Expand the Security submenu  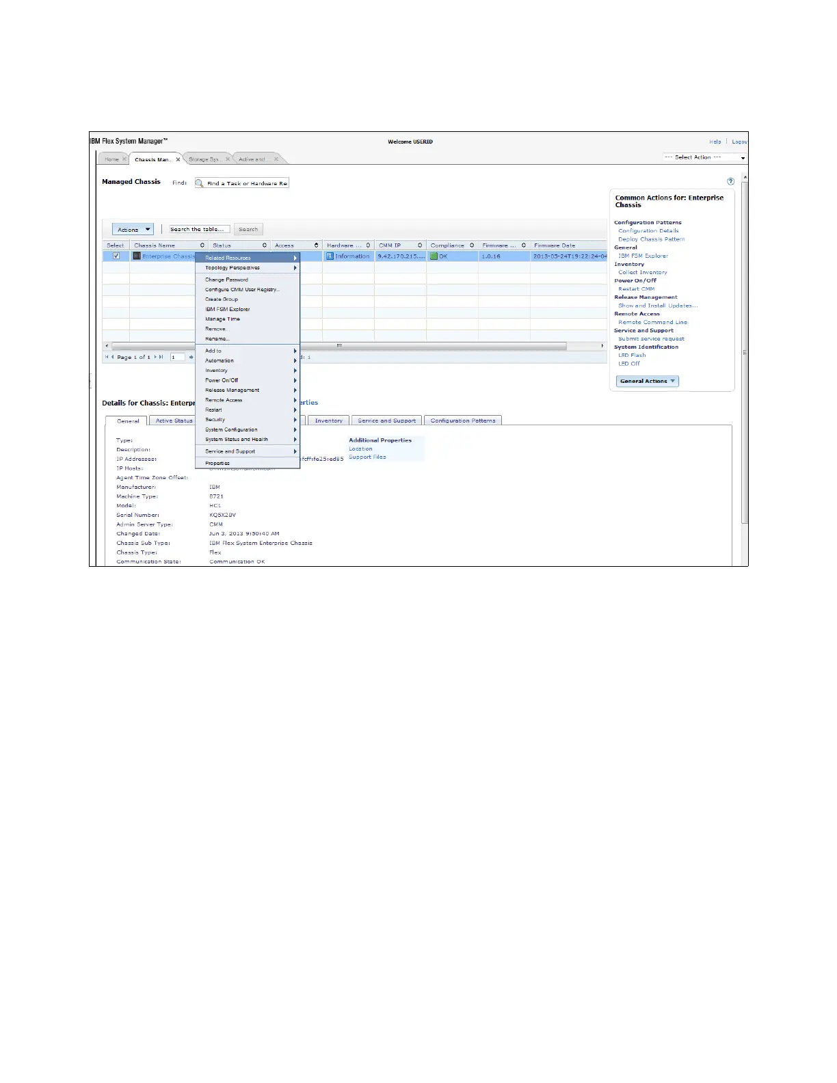coord(248,420)
